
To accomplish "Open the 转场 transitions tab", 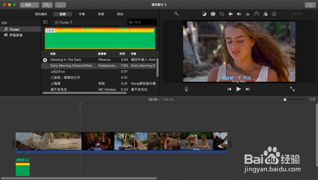I will (x=120, y=14).
